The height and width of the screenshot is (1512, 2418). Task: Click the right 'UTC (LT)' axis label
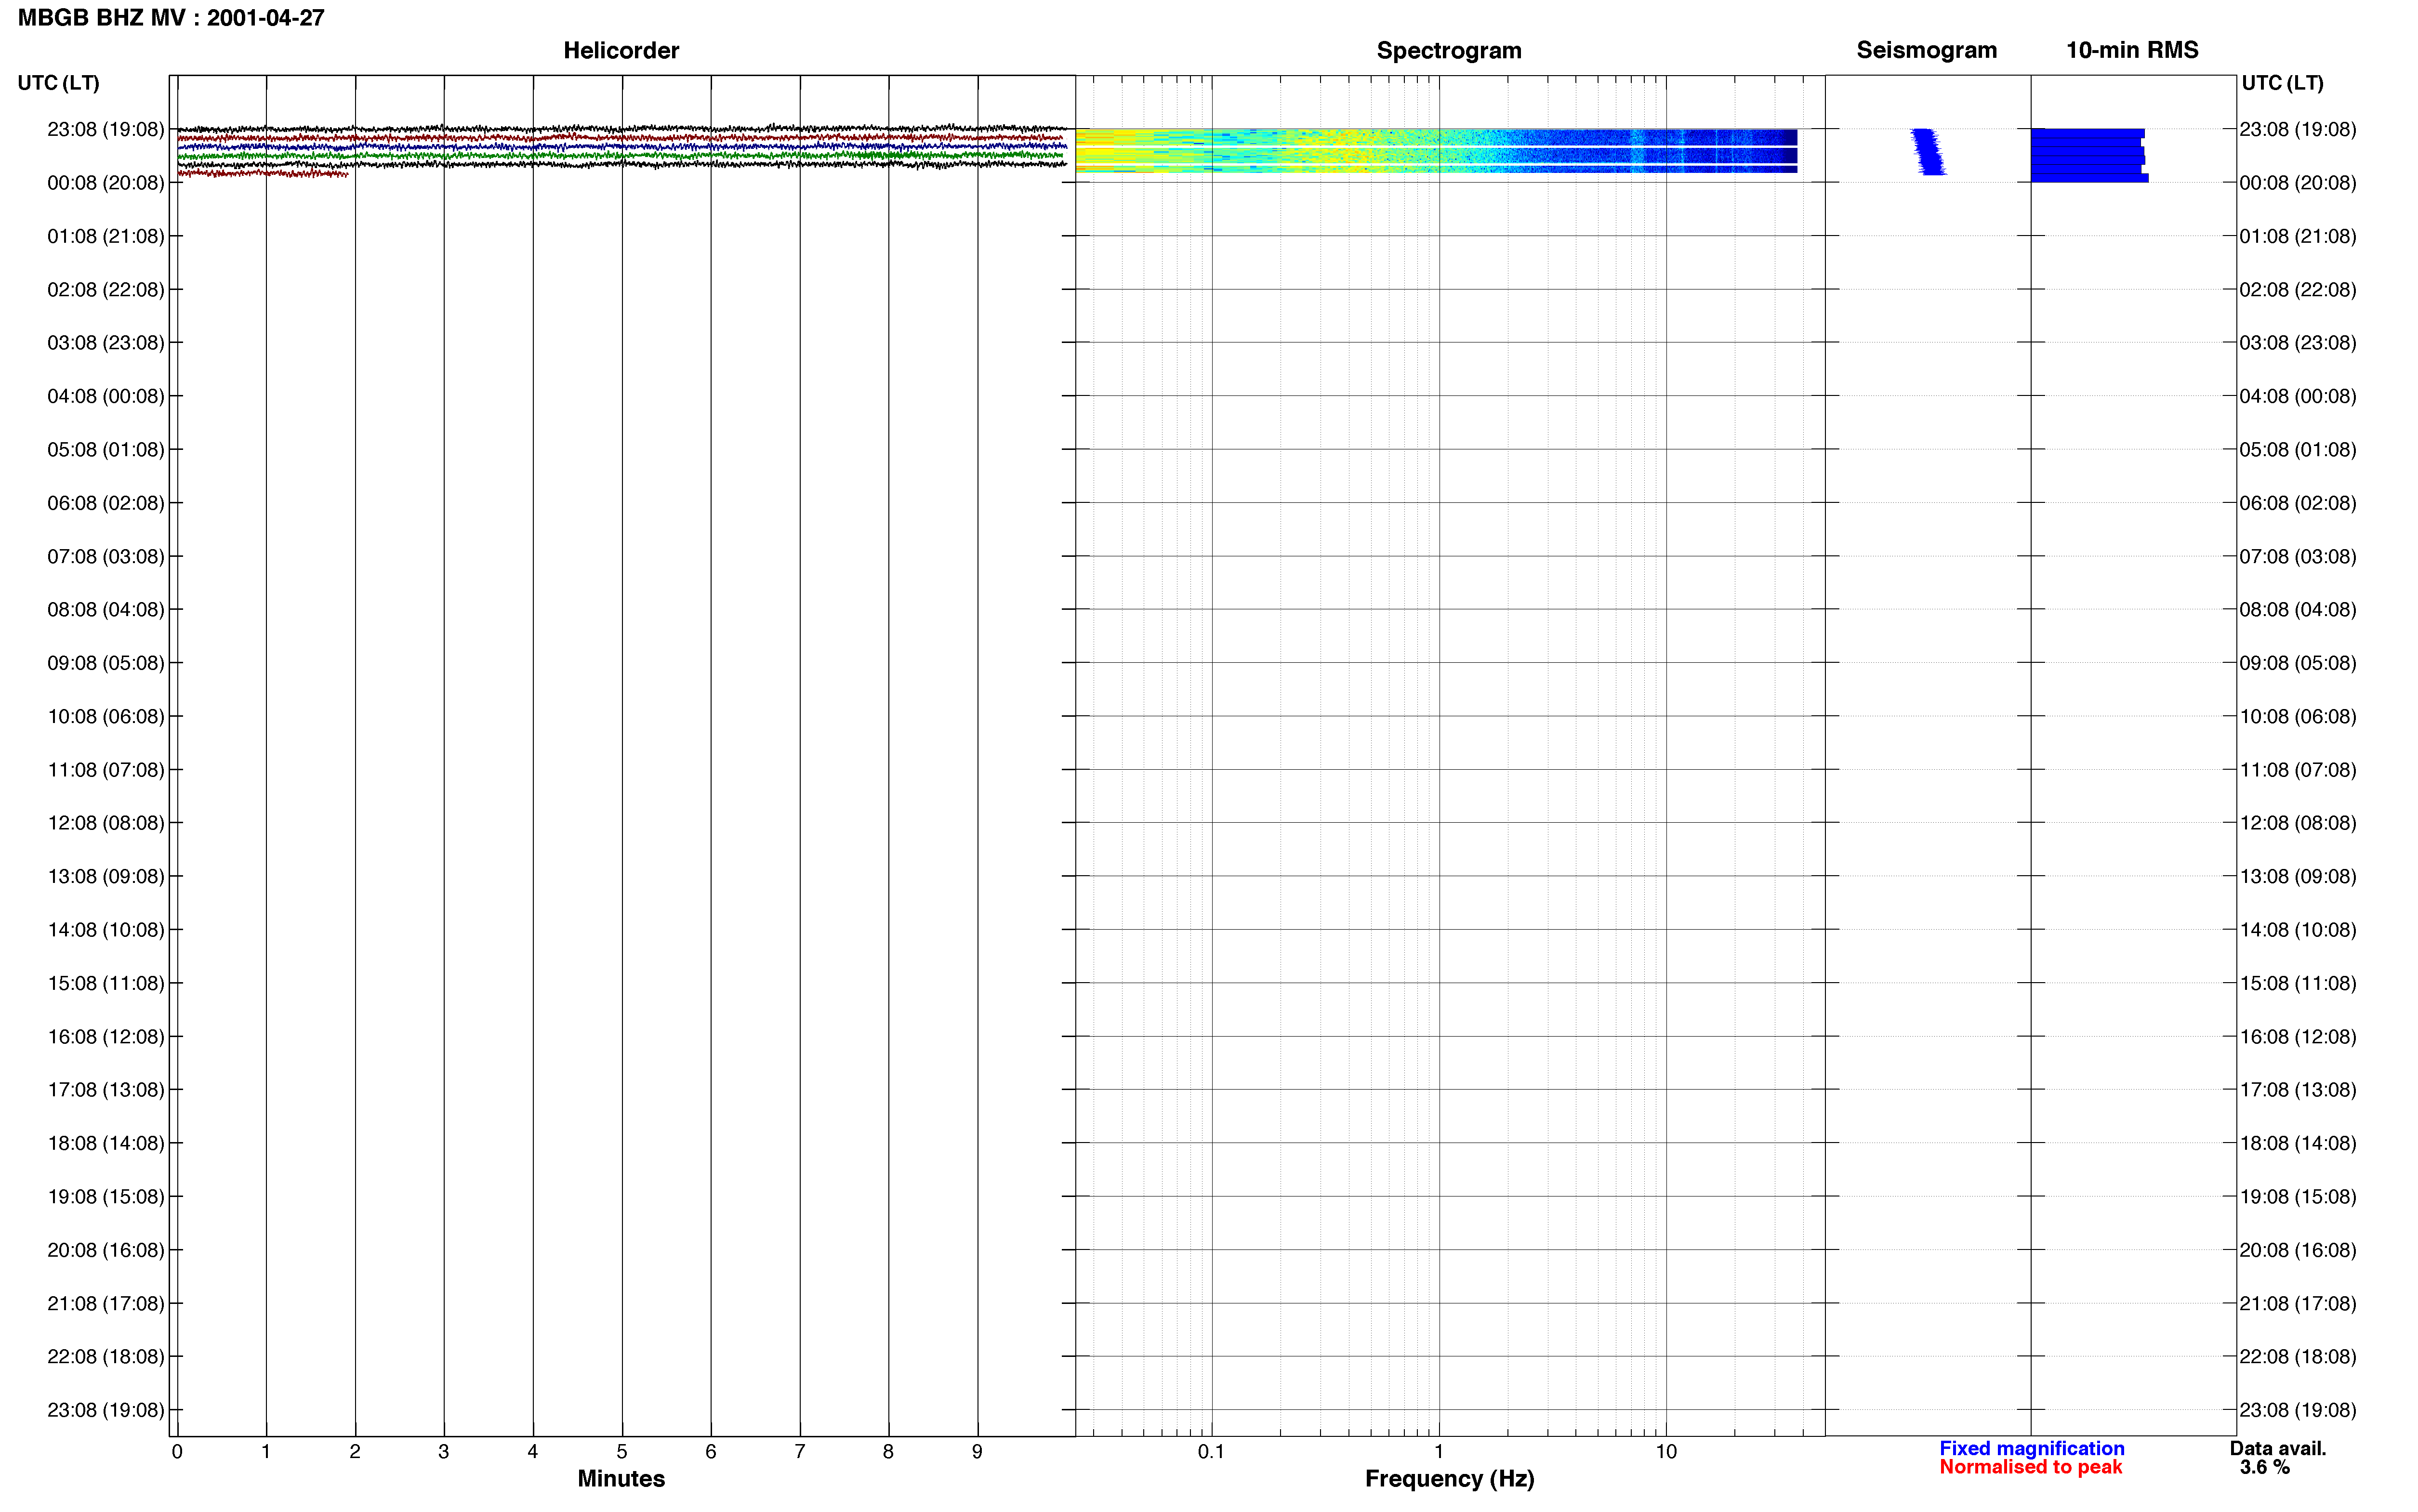pos(2282,83)
